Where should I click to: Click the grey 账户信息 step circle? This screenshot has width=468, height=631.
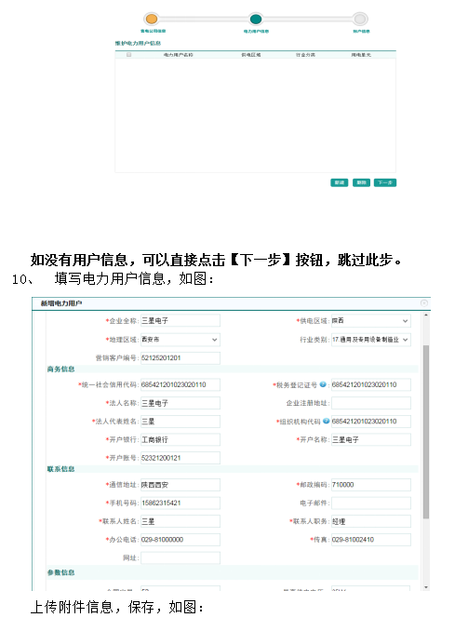[x=360, y=19]
